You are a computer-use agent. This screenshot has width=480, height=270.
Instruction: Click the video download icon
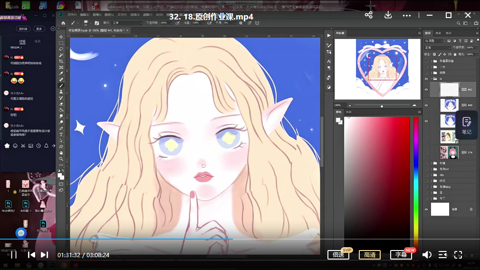(388, 15)
